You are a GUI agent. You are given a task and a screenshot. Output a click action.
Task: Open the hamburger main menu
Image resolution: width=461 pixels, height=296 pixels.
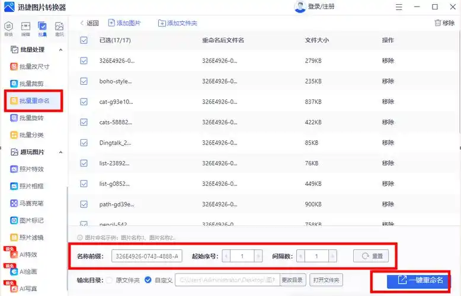[x=399, y=7]
